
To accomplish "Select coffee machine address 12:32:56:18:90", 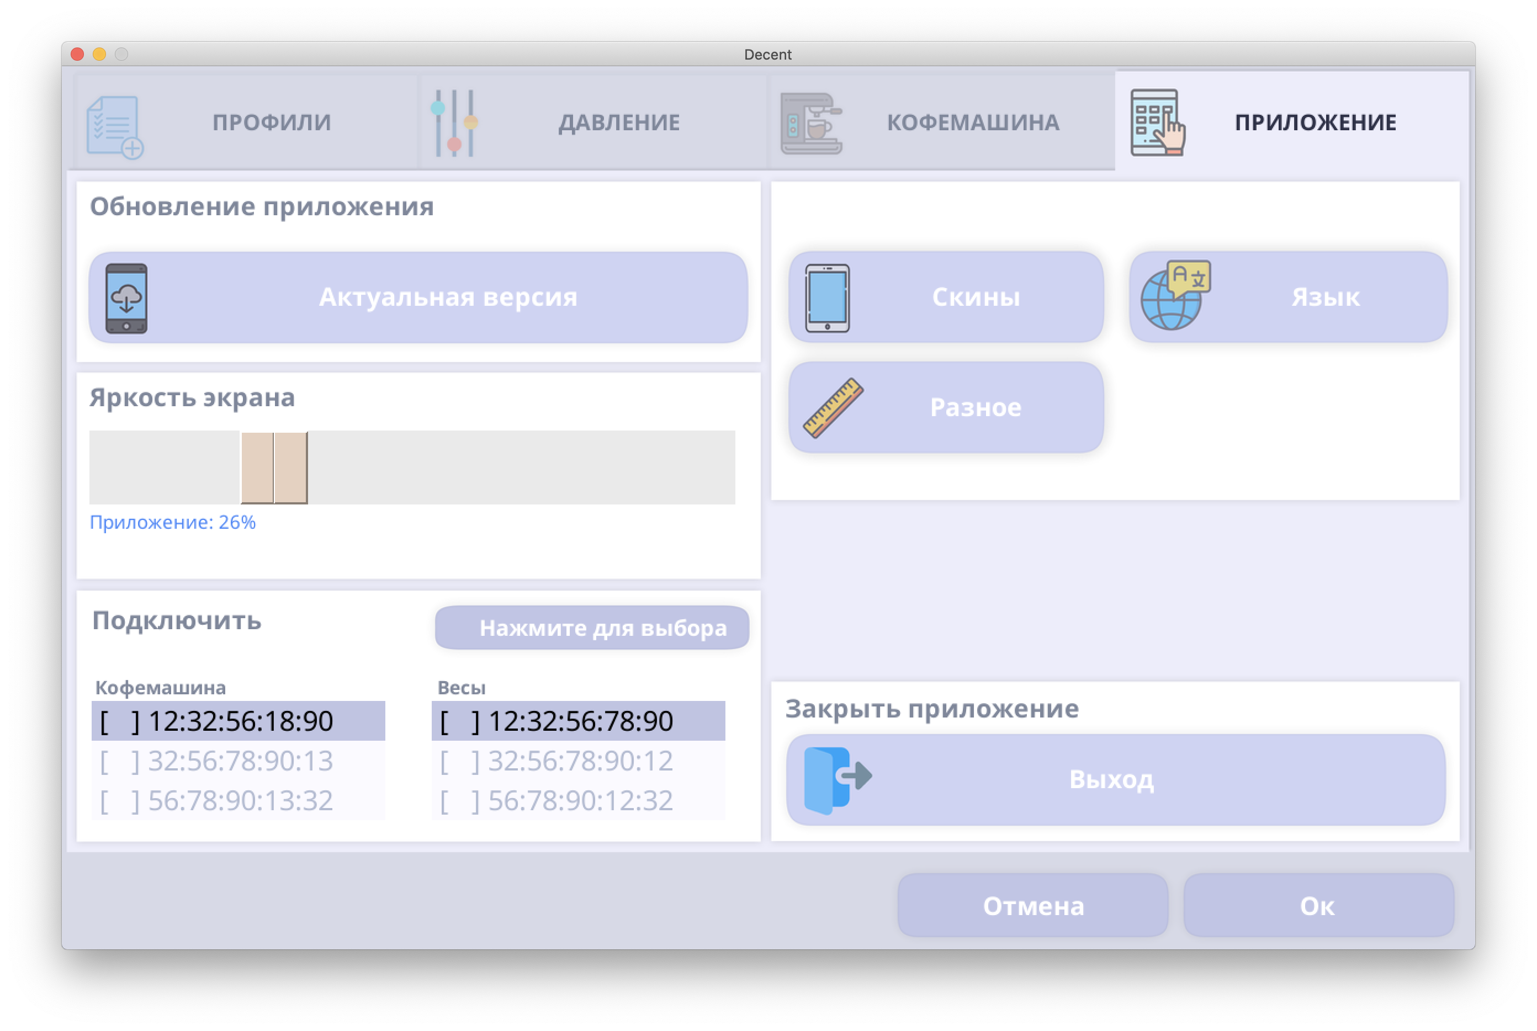I will [x=239, y=721].
